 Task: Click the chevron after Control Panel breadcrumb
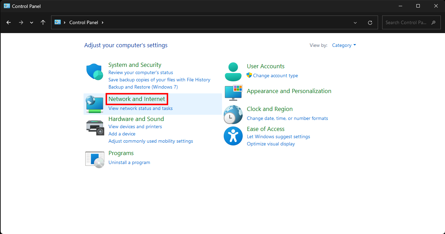(x=103, y=22)
